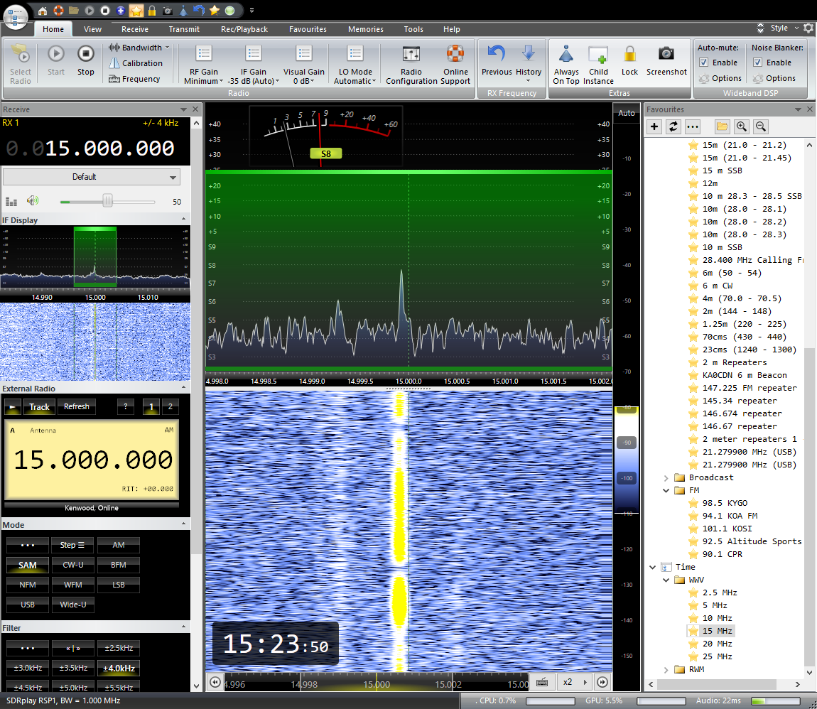Image resolution: width=817 pixels, height=709 pixels.
Task: Click the audio volume slider handle
Action: pyautogui.click(x=107, y=202)
